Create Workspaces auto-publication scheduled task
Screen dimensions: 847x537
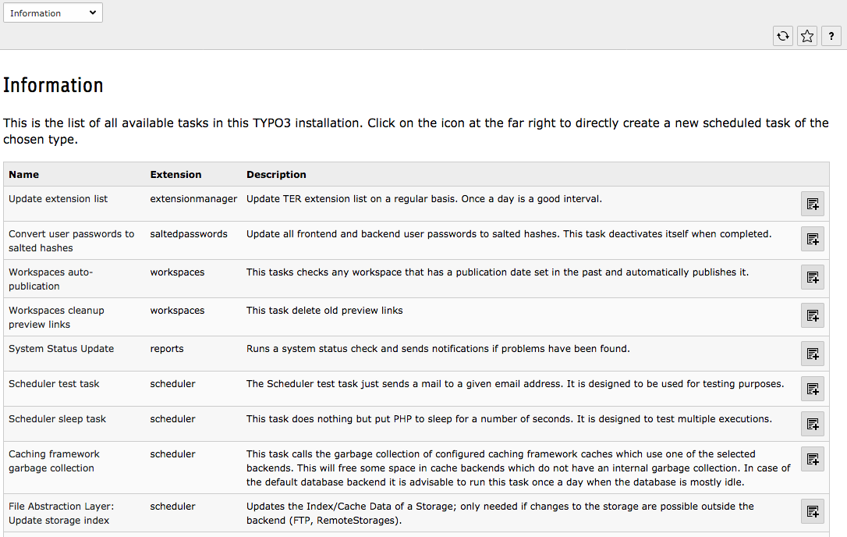click(x=812, y=277)
